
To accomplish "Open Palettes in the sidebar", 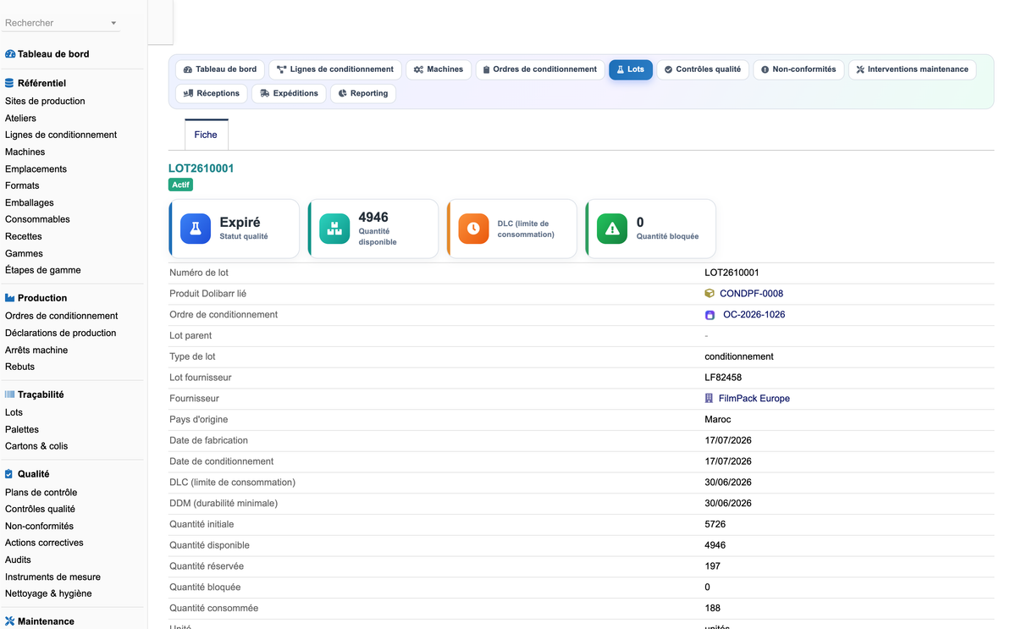I will 22,430.
